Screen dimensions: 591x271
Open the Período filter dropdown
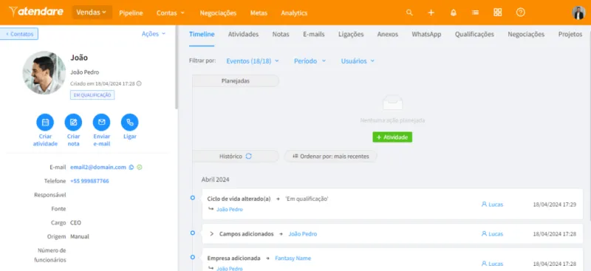click(310, 61)
